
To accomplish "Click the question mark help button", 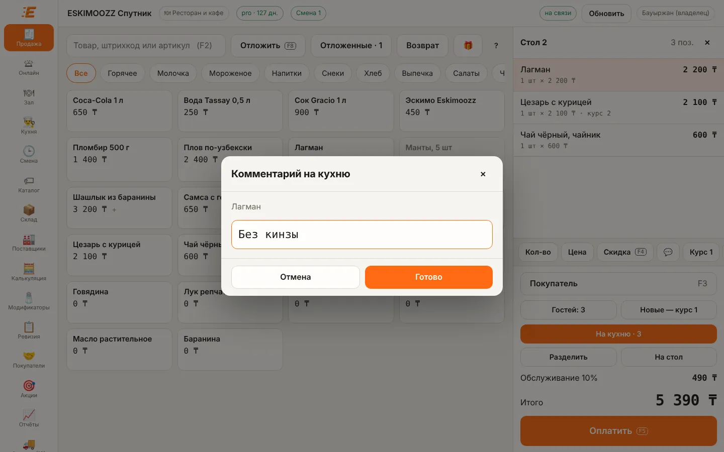I will point(496,46).
